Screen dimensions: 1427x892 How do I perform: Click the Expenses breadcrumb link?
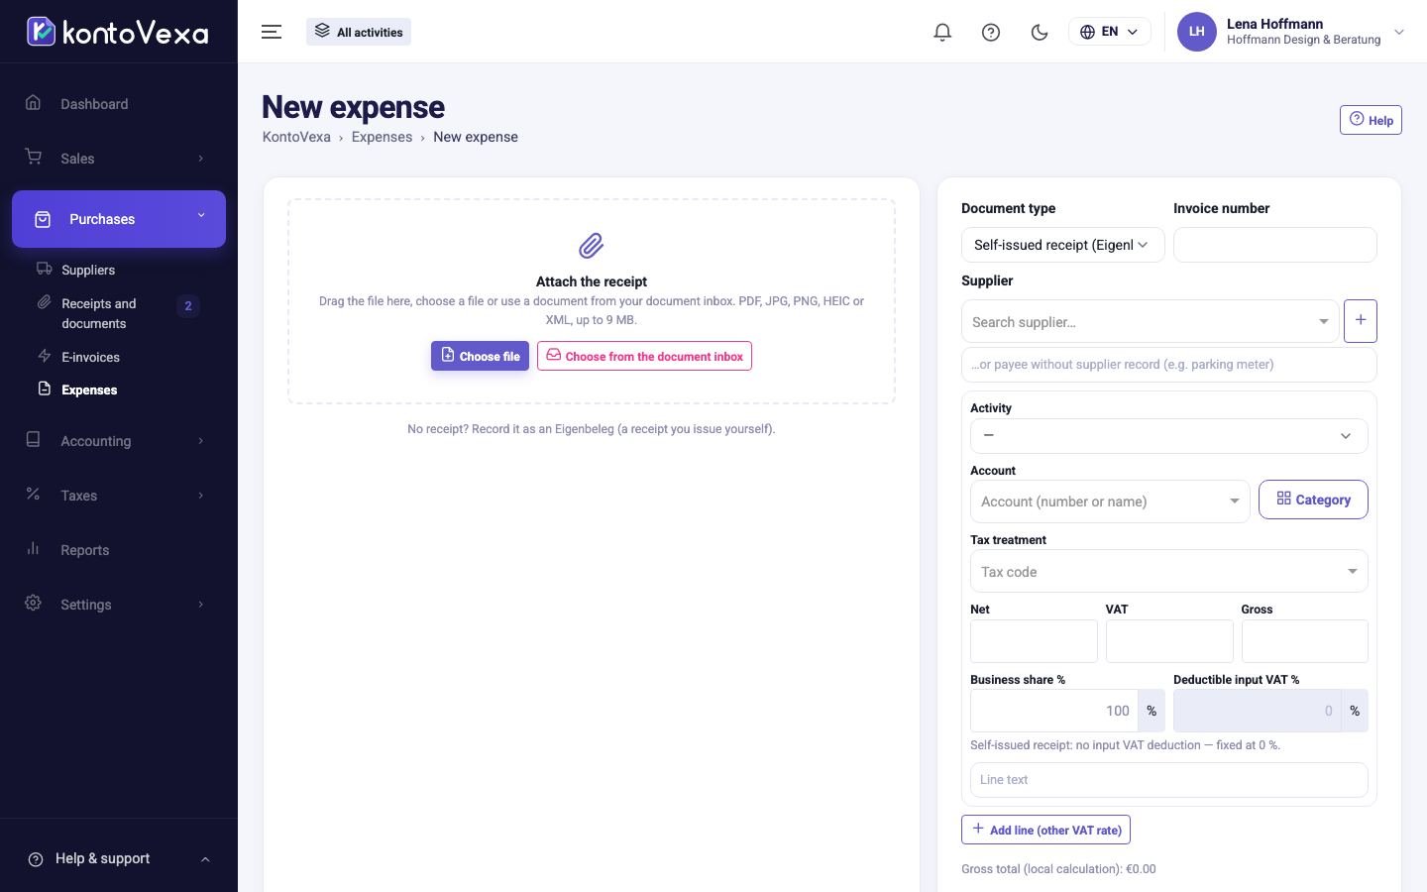(x=382, y=137)
